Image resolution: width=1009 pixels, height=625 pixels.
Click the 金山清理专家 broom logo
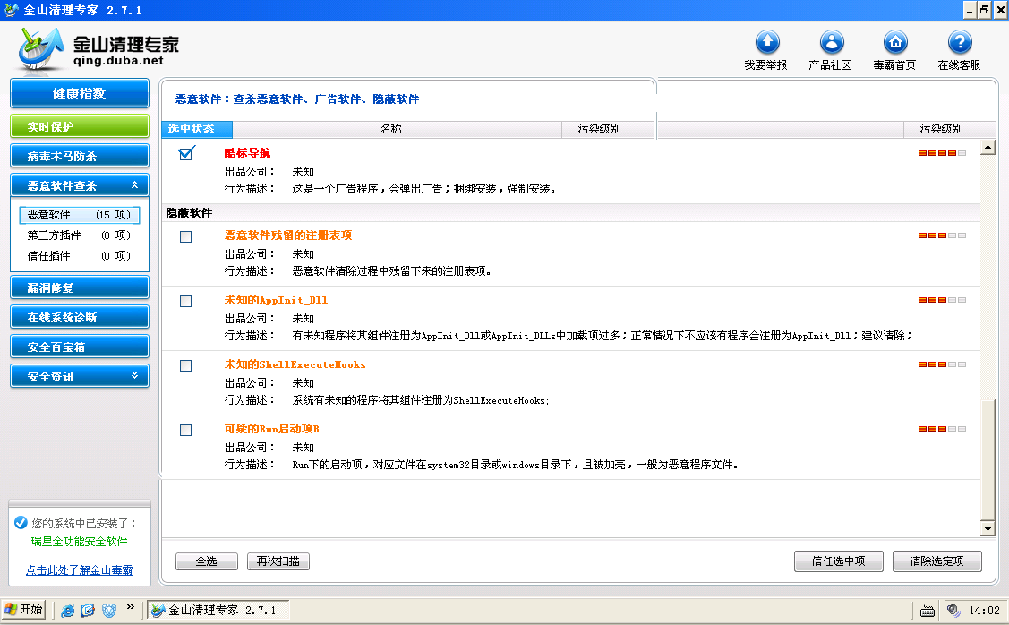[x=40, y=48]
